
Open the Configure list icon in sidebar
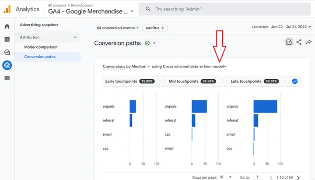pos(7,78)
